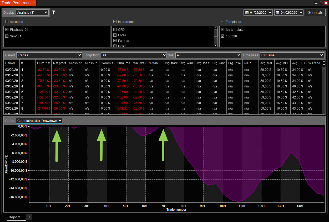
Task: Add a new tab with plus icon
Action: click(29, 217)
